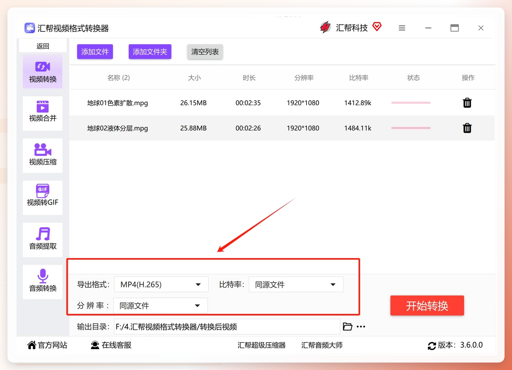Click the three-dots browse output directory icon

coord(361,327)
